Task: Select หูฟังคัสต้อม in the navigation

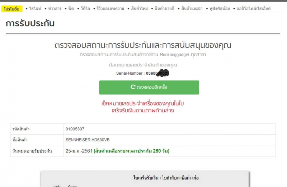Action: pyautogui.click(x=219, y=9)
